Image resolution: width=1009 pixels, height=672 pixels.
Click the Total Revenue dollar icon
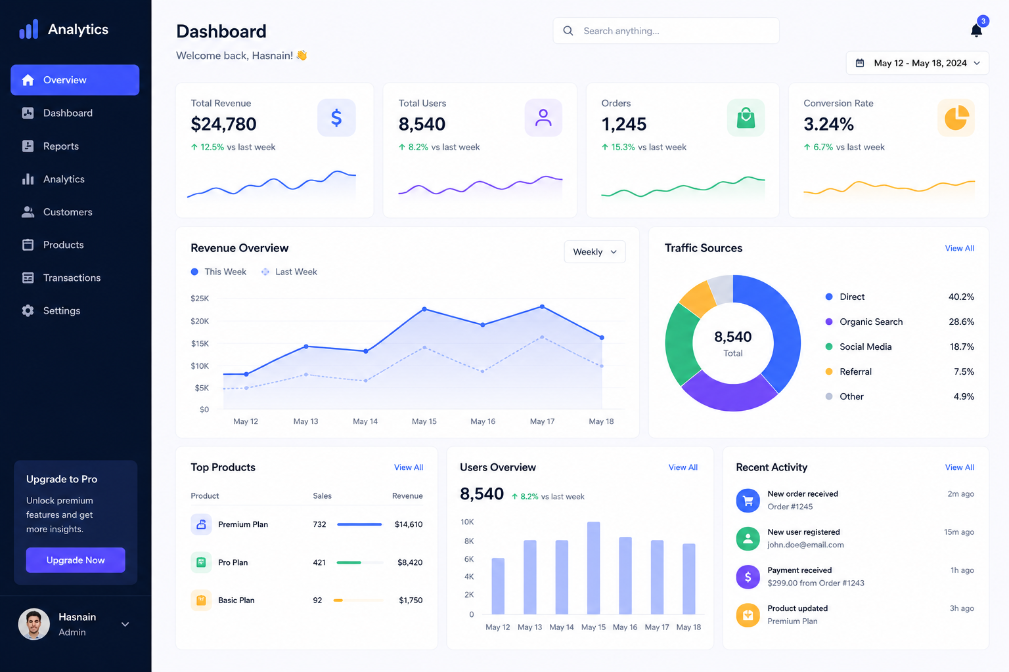click(x=336, y=117)
